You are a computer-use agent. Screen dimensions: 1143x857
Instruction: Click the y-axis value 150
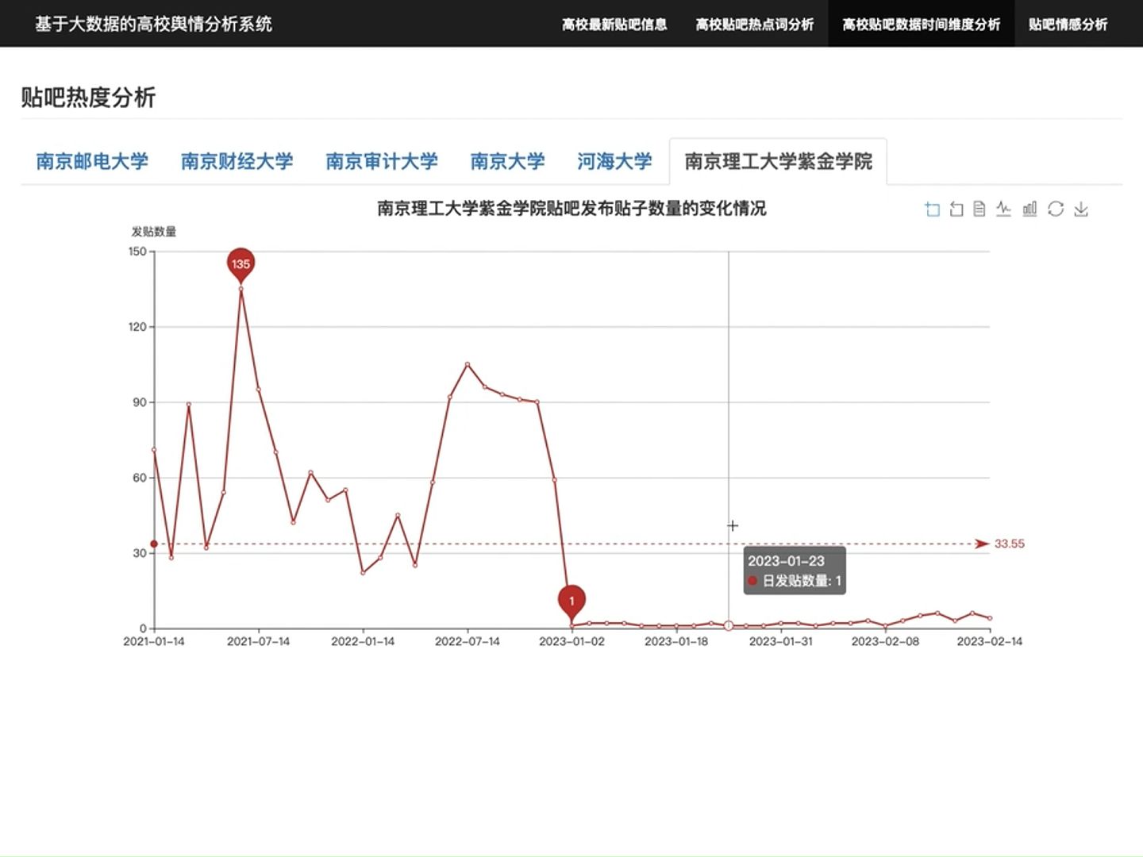pyautogui.click(x=137, y=252)
